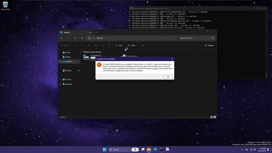Image resolution: width=272 pixels, height=153 pixels.
Task: Add a new File Explorer tab
Action: pos(96,32)
